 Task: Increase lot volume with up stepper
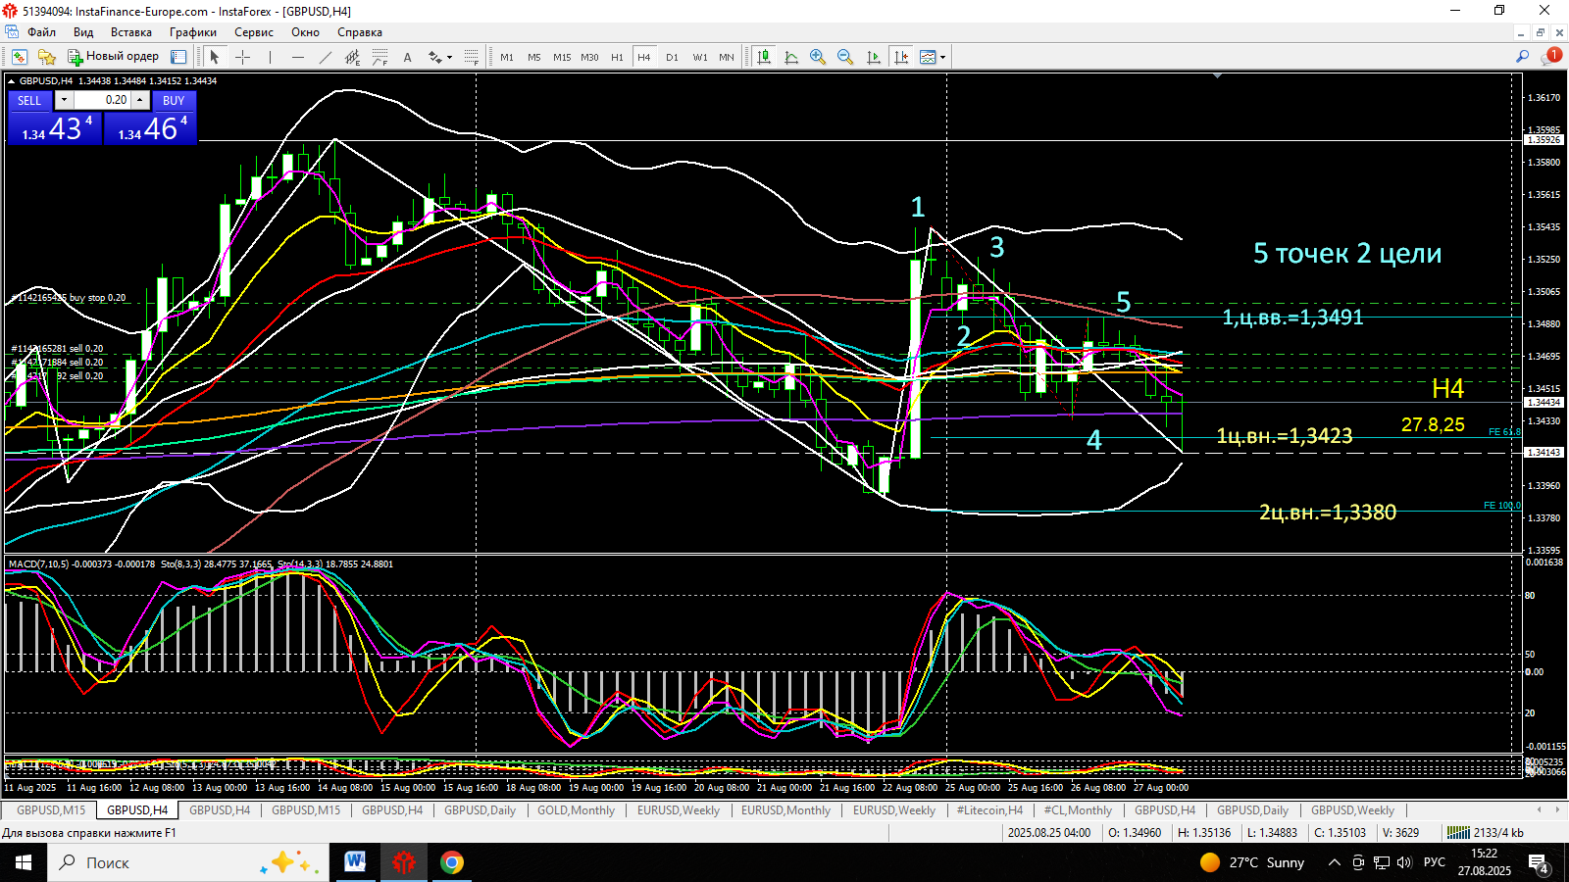point(140,100)
